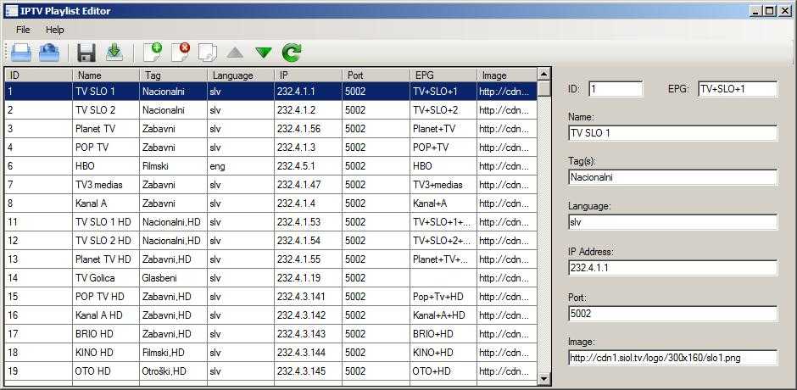Click the Language text box
This screenshot has width=797, height=390.
pos(673,222)
